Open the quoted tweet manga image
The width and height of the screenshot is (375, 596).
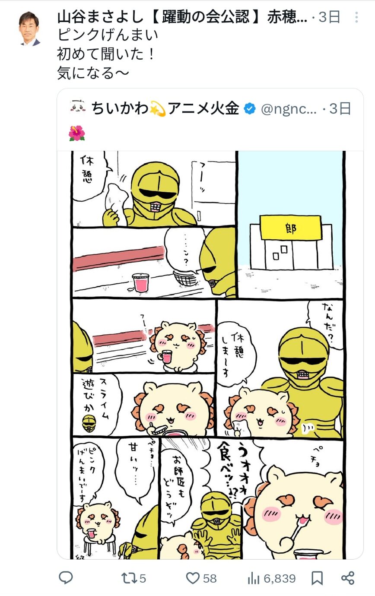pos(210,355)
